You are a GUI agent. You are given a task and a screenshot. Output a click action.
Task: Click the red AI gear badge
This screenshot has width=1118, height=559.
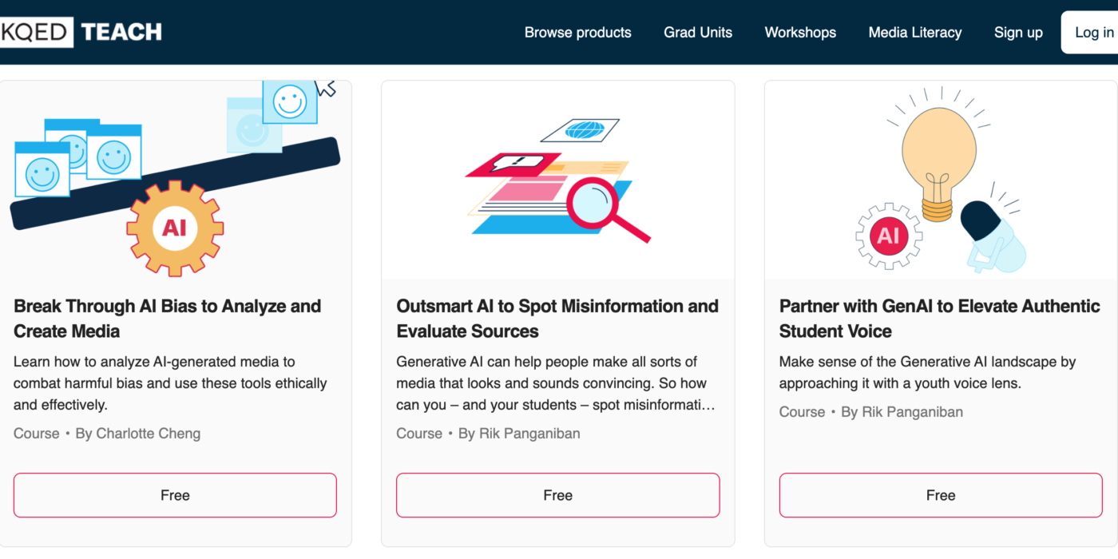[888, 236]
